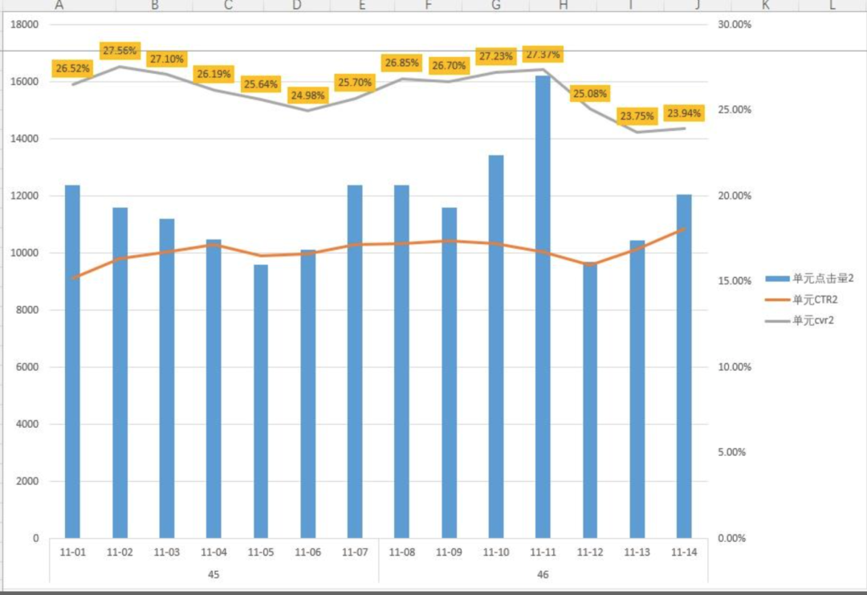867x595 pixels.
Task: Select column C header
Action: point(228,6)
